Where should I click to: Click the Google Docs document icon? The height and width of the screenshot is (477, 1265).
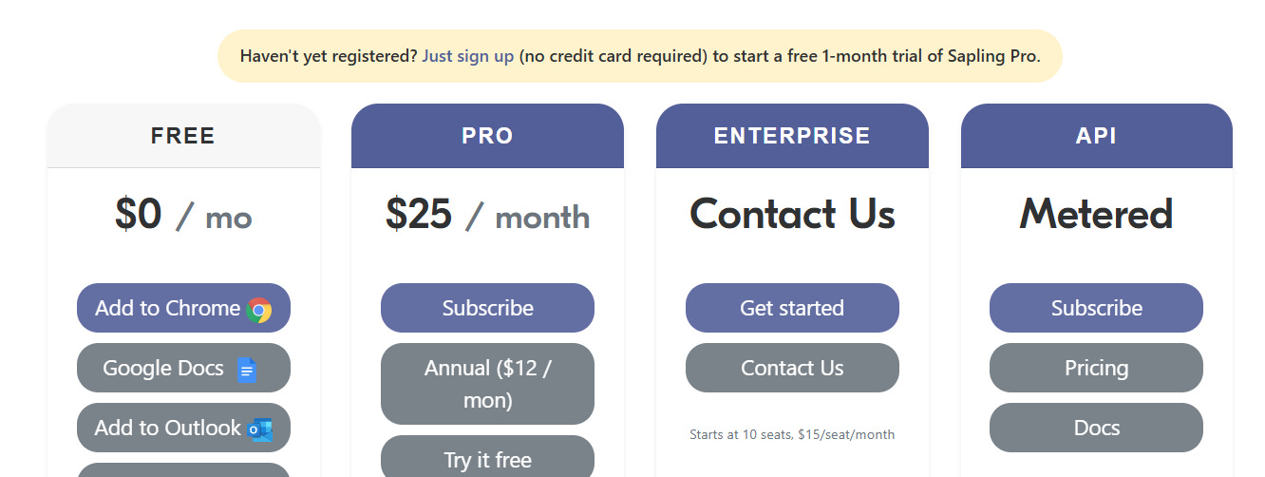pyautogui.click(x=247, y=370)
